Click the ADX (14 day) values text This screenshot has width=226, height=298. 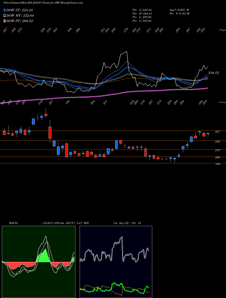point(127,223)
